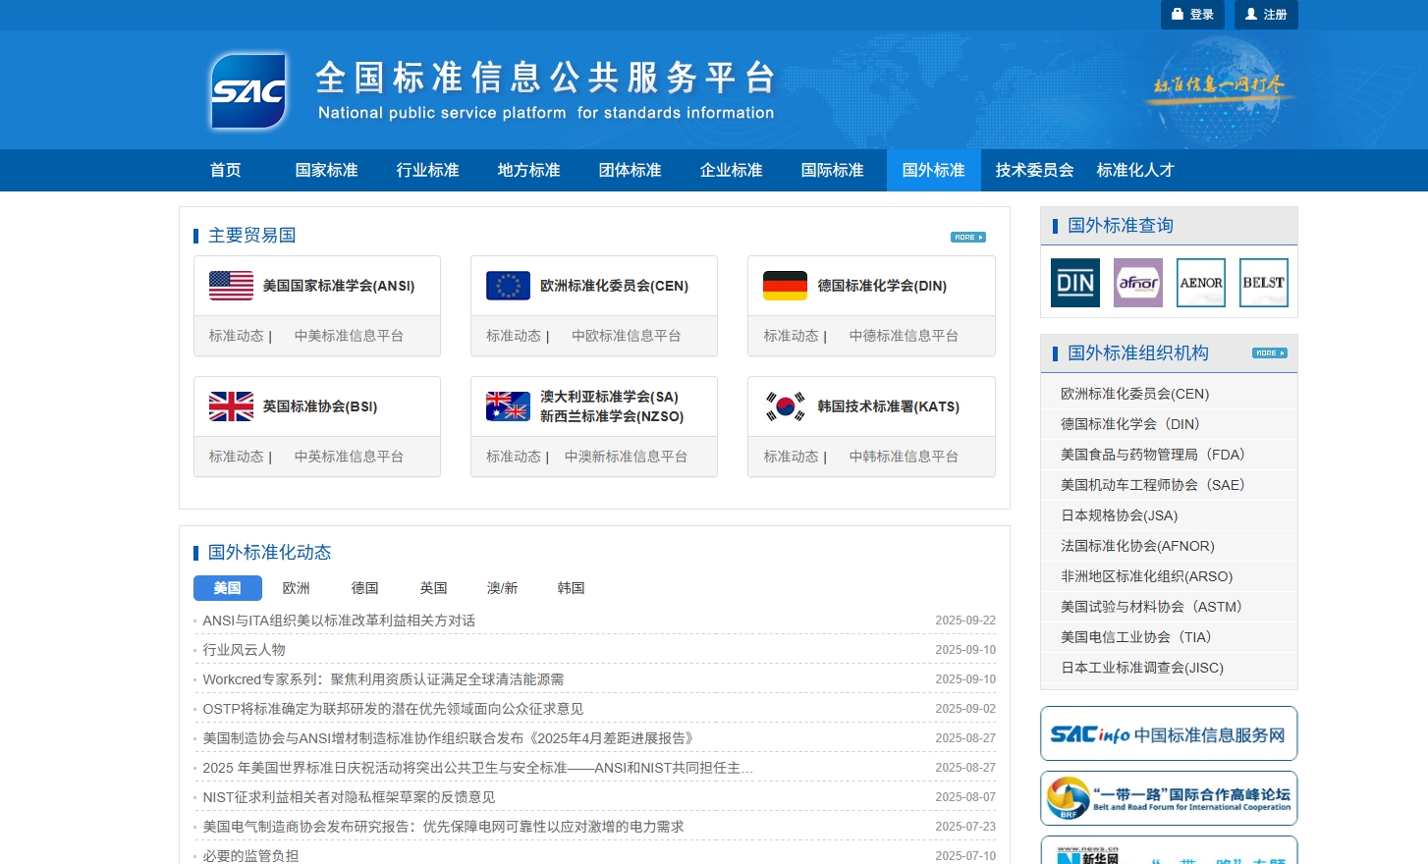Image resolution: width=1428 pixels, height=864 pixels.
Task: Open the afnor standards query logo
Action: (x=1137, y=283)
